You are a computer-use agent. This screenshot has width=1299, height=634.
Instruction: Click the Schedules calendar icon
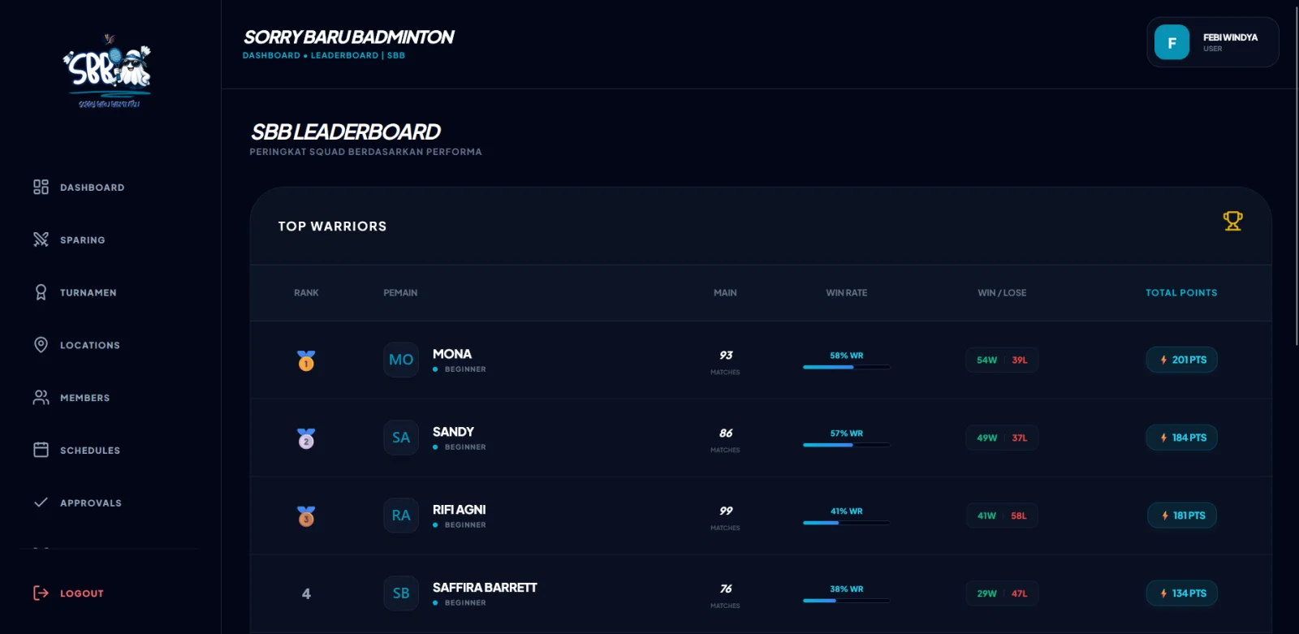41,450
